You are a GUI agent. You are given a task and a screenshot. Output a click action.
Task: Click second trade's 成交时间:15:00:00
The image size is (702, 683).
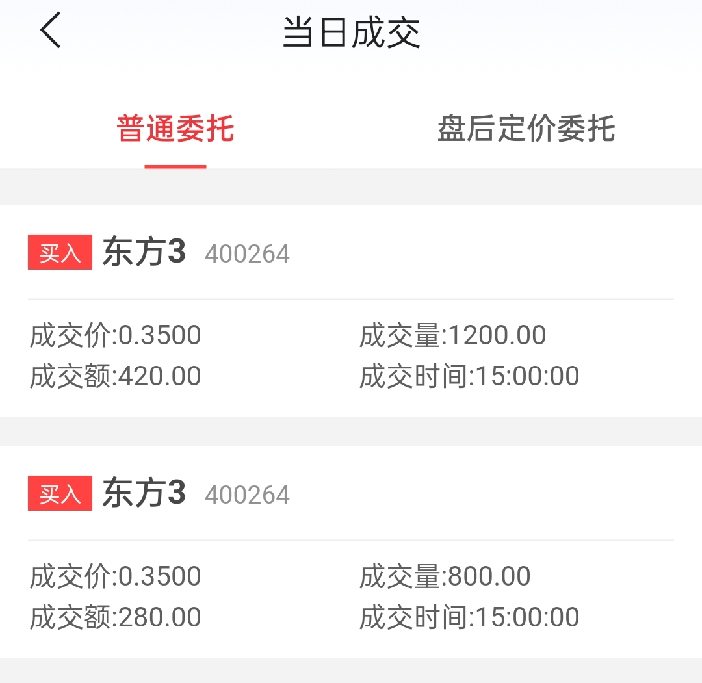[x=469, y=617]
